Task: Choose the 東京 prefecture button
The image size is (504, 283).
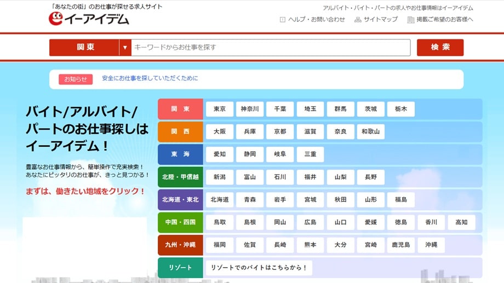Action: click(x=220, y=109)
